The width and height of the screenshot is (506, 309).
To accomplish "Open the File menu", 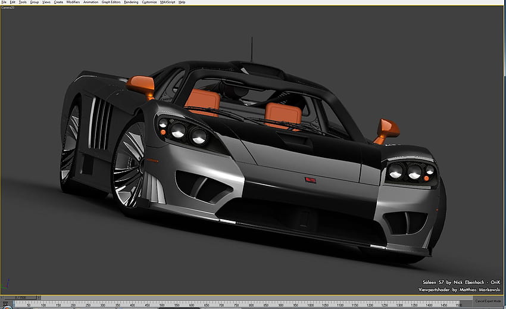I will 4,2.
